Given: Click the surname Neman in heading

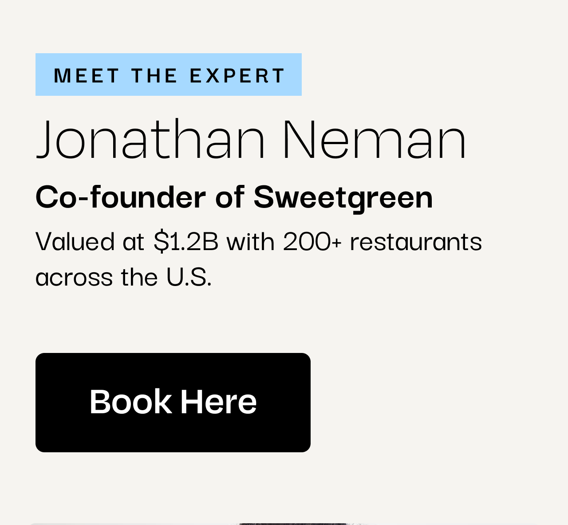Looking at the screenshot, I should click(x=374, y=138).
